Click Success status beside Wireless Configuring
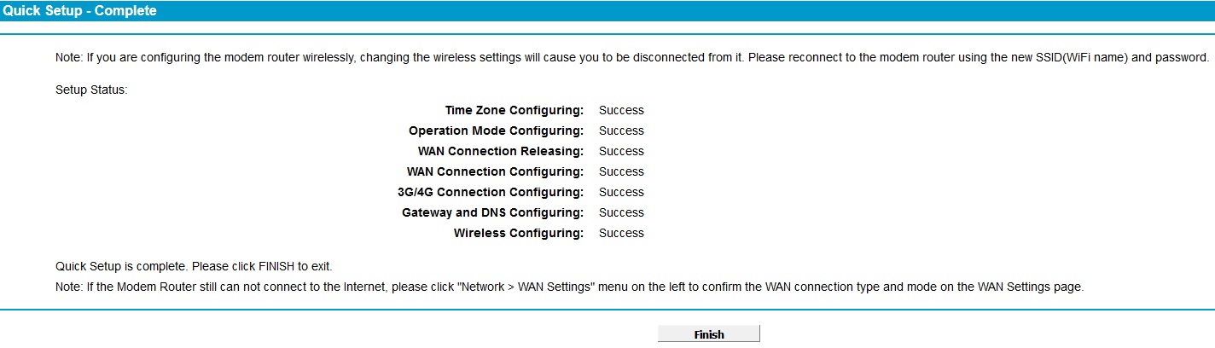The height and width of the screenshot is (348, 1215). click(x=621, y=233)
